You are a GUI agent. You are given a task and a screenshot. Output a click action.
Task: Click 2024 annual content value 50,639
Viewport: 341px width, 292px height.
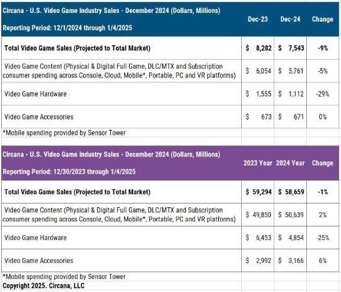[291, 215]
